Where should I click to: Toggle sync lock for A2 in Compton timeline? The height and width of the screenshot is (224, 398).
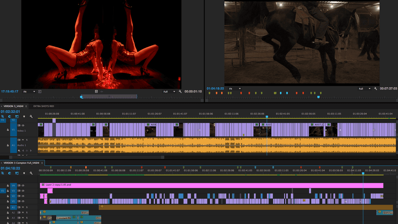19,212
